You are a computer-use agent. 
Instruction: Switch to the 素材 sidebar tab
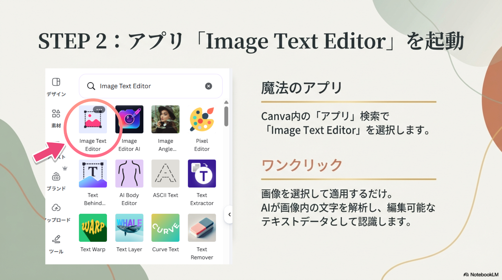coord(56,118)
